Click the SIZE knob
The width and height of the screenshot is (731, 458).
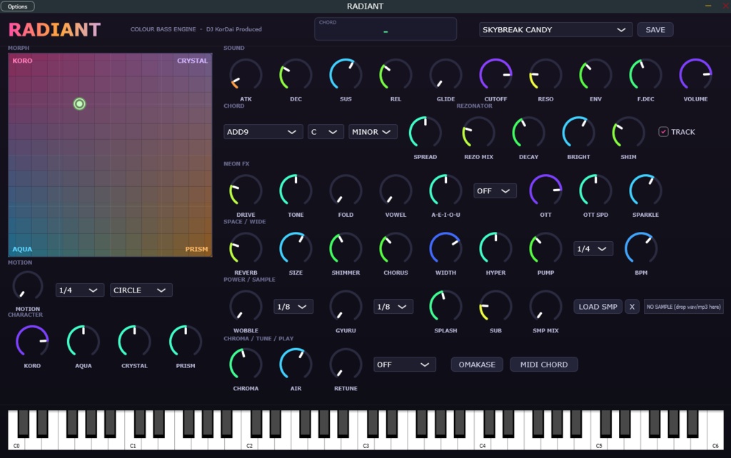(x=296, y=248)
